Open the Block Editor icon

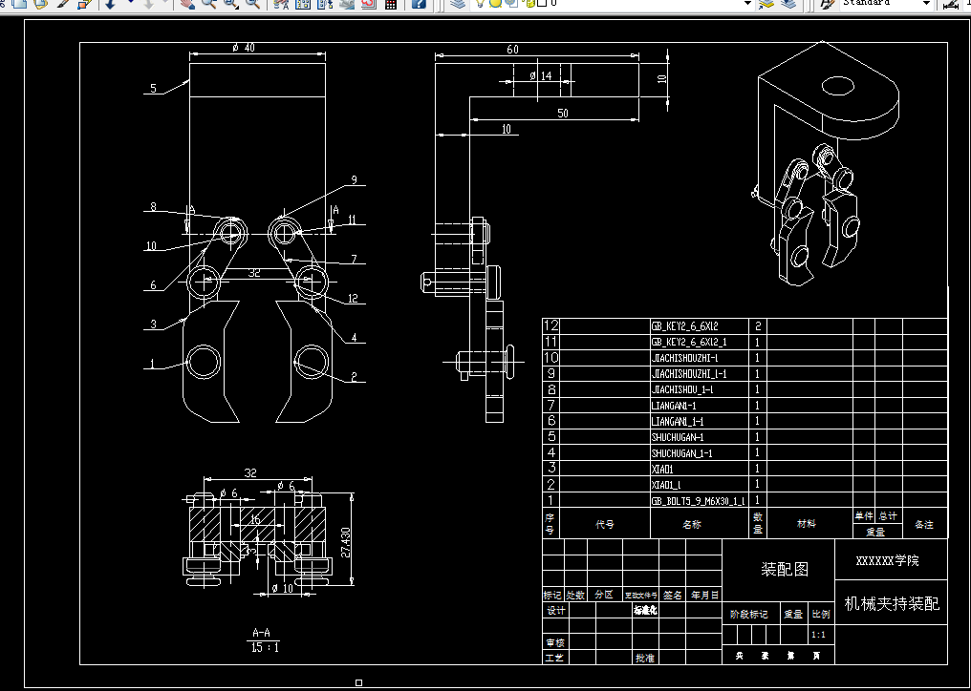coord(85,4)
